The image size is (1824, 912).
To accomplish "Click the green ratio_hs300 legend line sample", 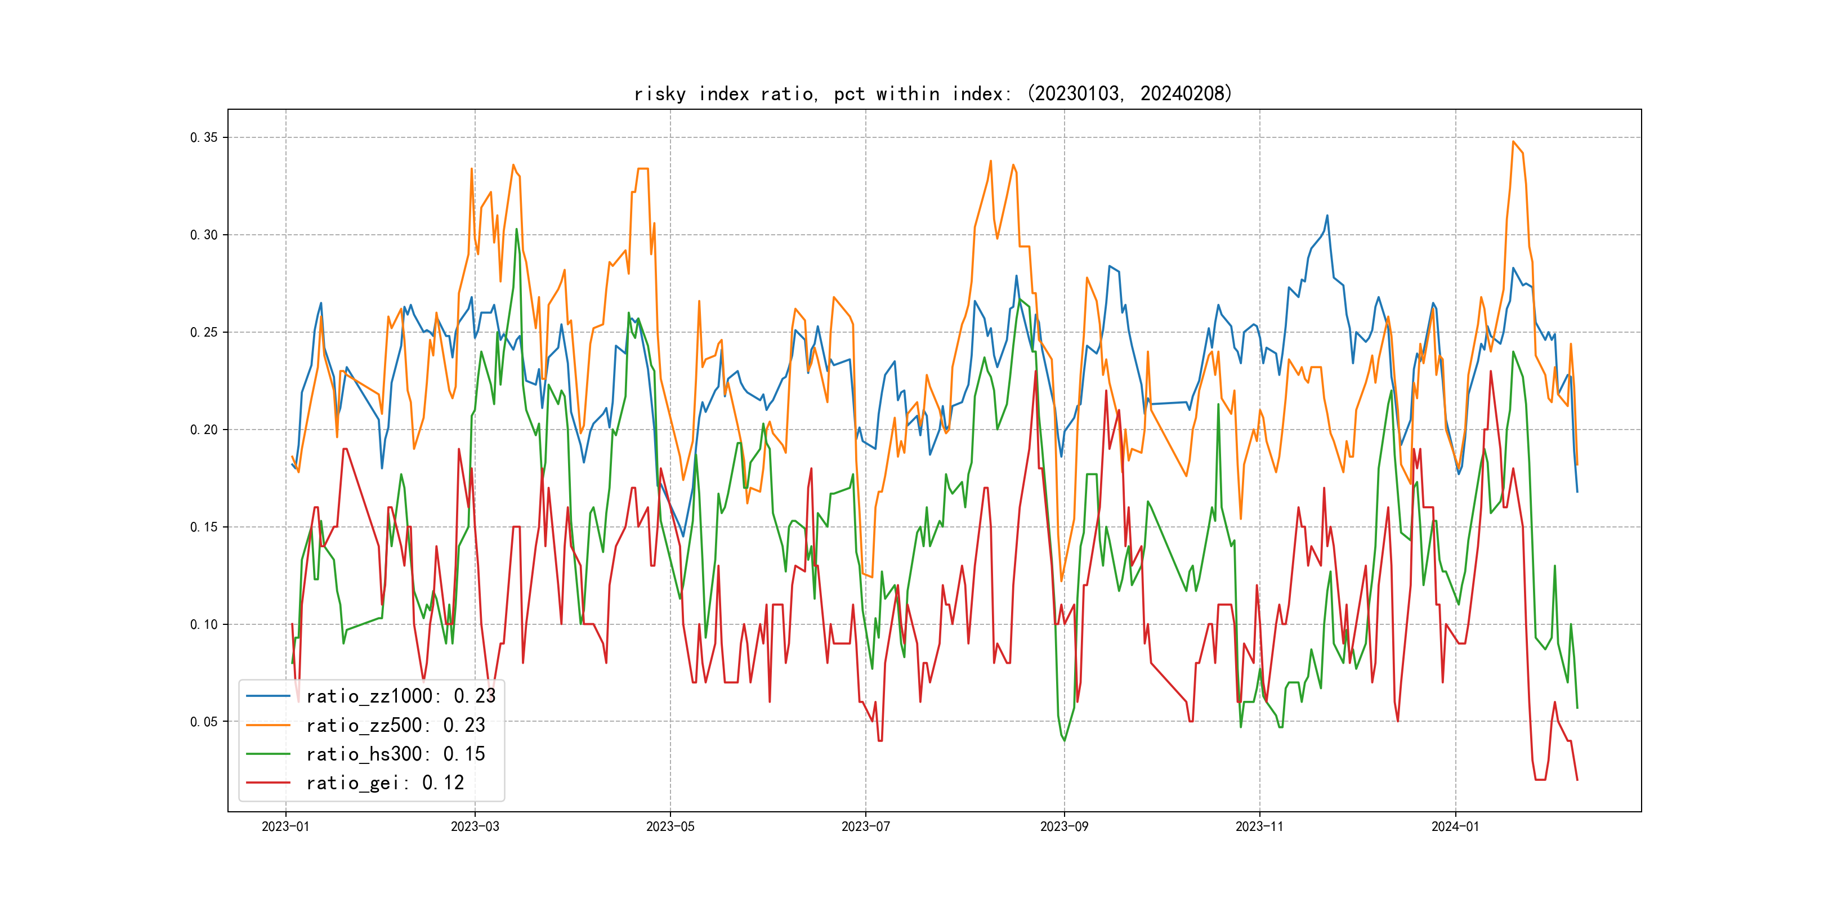I will (267, 754).
